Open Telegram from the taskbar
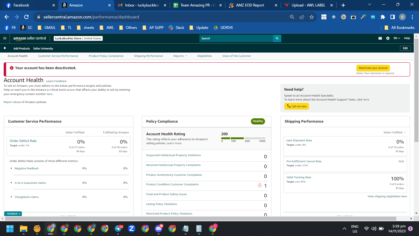419x236 pixels. [118, 229]
